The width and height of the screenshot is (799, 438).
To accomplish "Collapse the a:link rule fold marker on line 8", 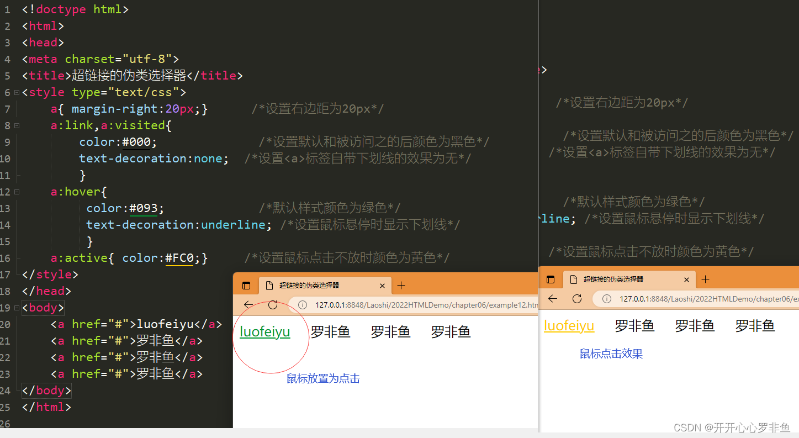I will [x=17, y=125].
